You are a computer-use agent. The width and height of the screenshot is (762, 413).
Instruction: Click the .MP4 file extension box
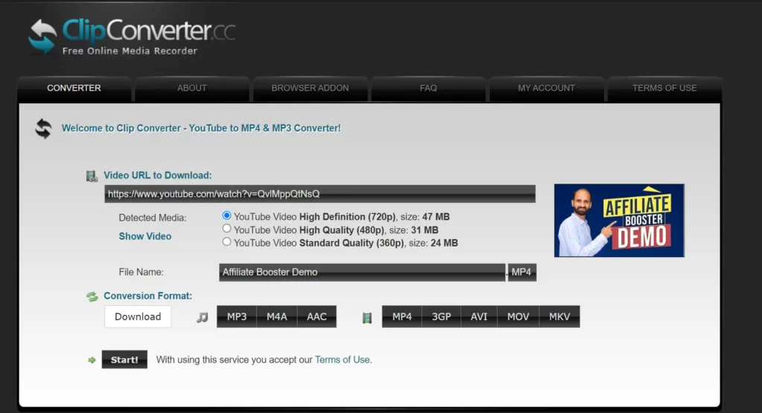522,273
